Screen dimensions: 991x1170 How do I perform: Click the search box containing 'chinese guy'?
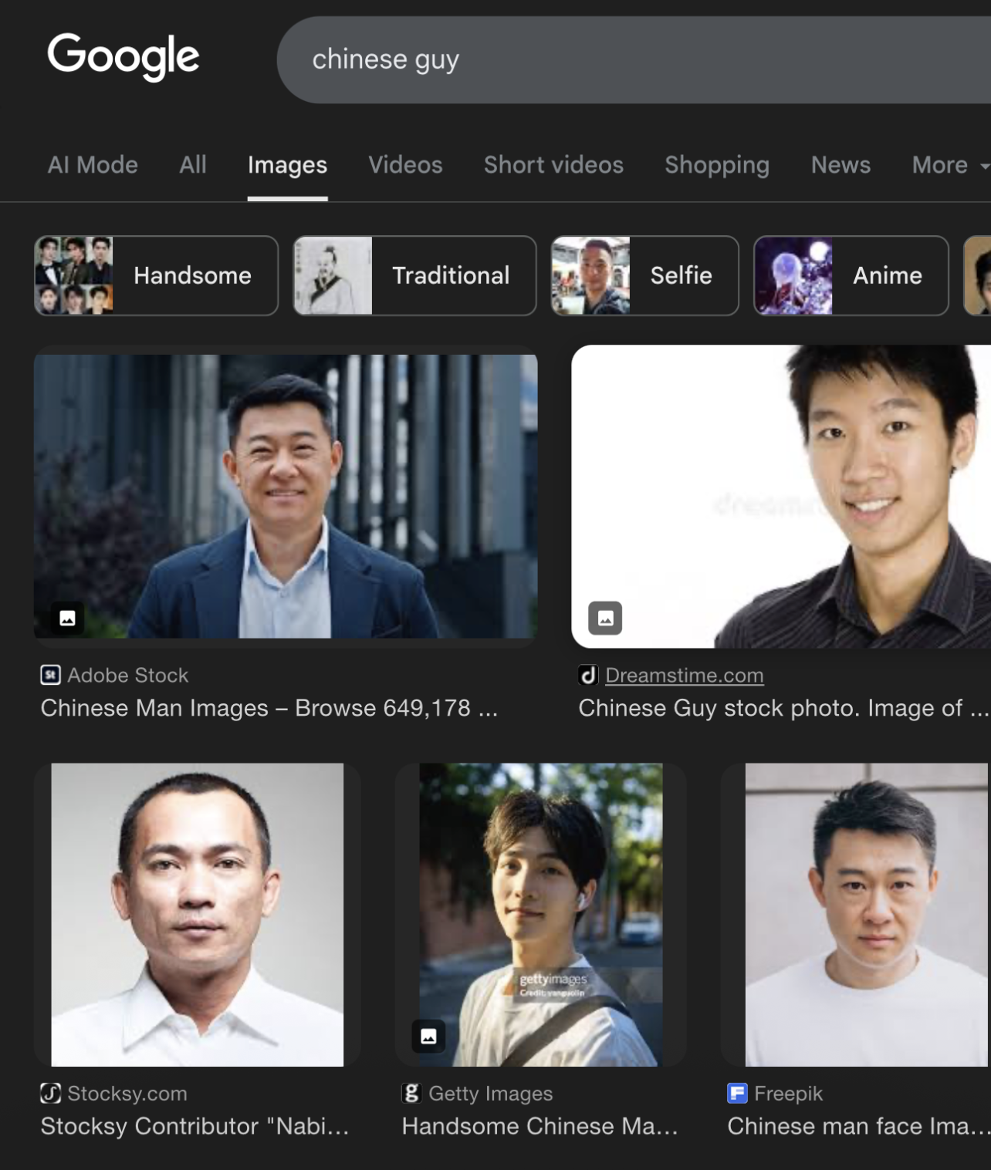634,59
